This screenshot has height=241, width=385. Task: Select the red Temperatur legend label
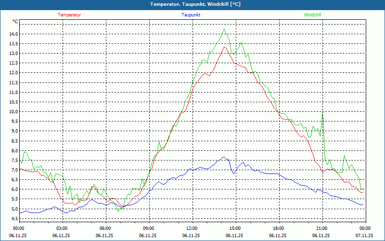click(x=69, y=15)
